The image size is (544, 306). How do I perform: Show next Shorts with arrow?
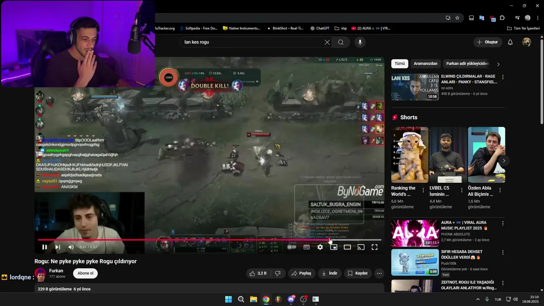pos(504,161)
